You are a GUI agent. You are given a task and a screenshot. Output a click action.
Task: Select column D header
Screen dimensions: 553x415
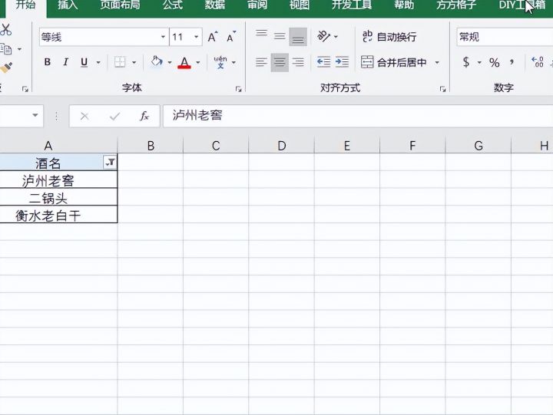tap(281, 146)
